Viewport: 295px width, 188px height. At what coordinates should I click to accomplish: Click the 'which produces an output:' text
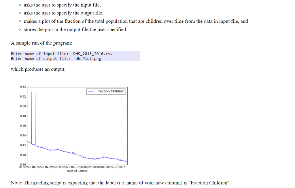38,69
